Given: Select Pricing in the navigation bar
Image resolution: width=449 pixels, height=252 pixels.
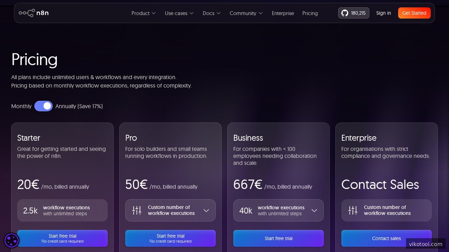Looking at the screenshot, I should 310,13.
